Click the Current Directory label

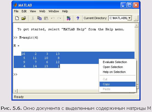coord(95,18)
